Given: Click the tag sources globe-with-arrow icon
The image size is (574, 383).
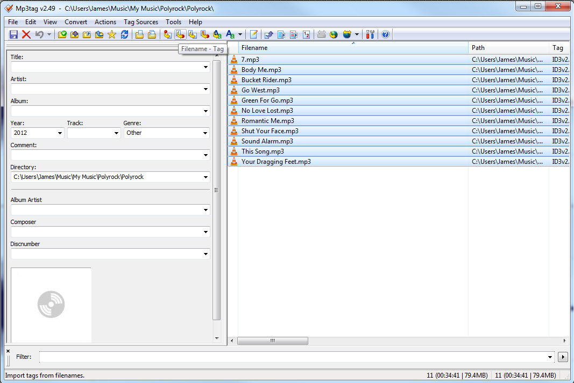Looking at the screenshot, I should 346,34.
